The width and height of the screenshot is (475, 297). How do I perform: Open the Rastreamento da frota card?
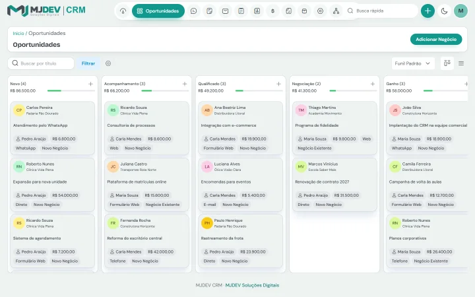pos(241,241)
